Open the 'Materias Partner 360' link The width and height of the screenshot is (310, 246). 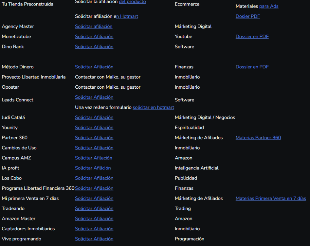coord(258,138)
